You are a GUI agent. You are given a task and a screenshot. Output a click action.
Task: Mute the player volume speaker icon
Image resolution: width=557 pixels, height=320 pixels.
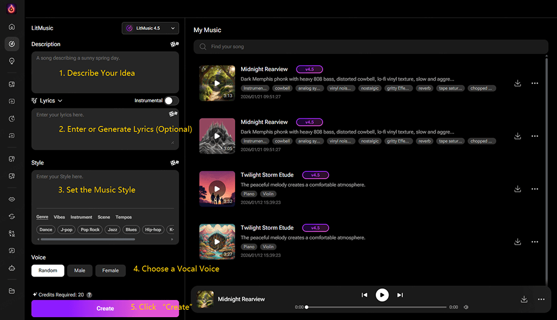pos(466,307)
